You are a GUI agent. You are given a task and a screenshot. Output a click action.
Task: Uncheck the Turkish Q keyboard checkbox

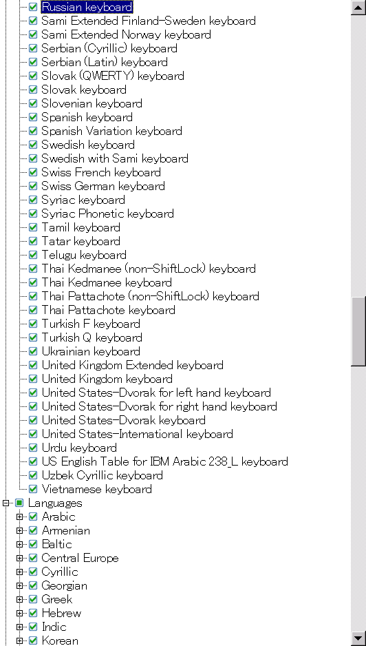pos(33,338)
